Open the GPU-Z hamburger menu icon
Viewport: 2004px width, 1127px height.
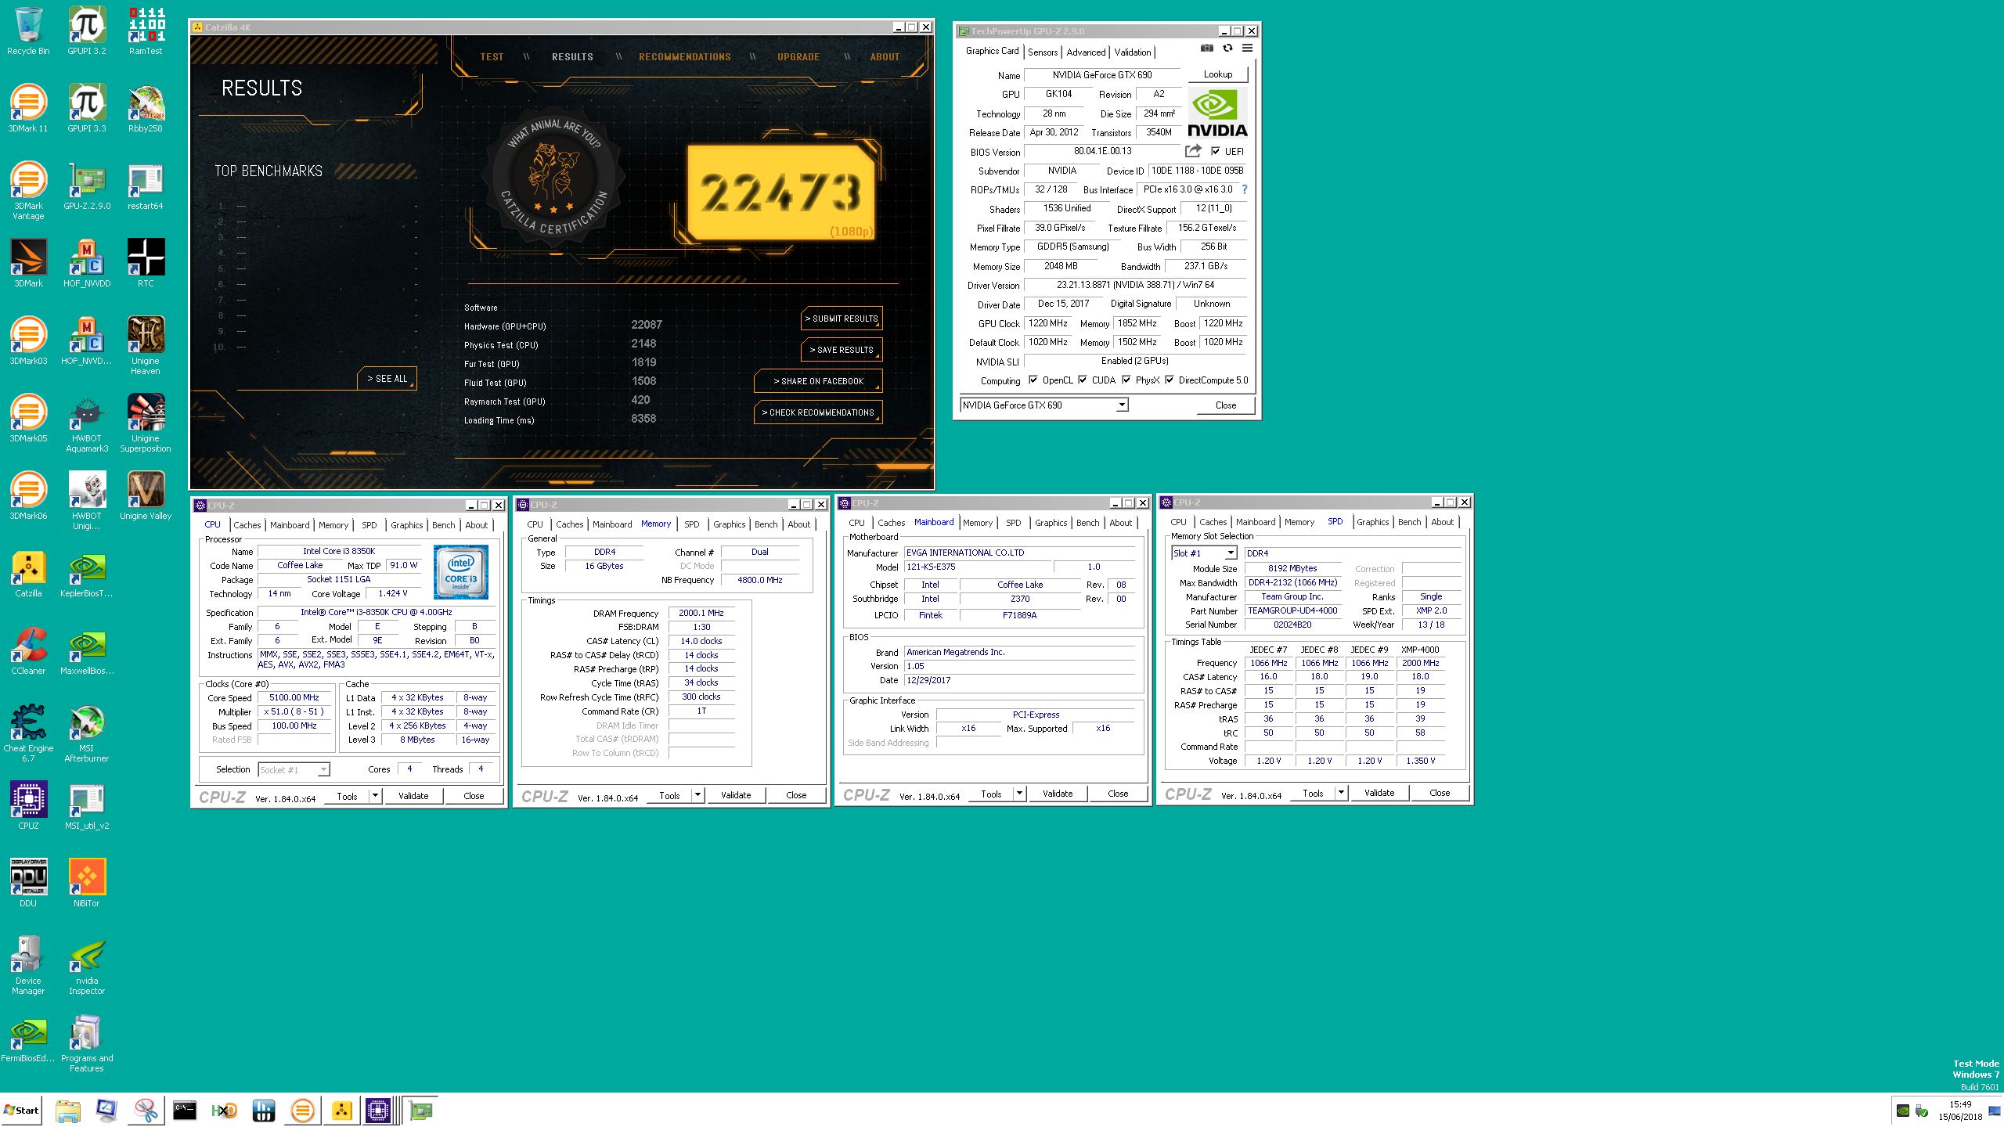[1247, 49]
